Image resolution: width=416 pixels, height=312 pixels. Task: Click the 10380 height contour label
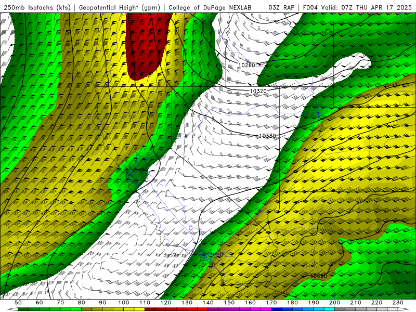click(x=267, y=136)
